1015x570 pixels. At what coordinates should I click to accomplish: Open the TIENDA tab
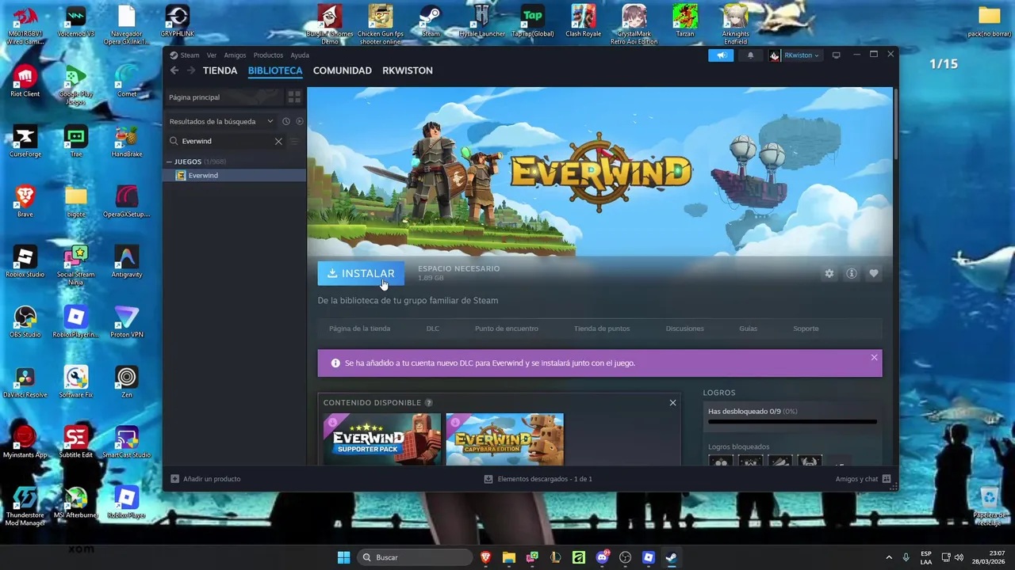tap(220, 70)
